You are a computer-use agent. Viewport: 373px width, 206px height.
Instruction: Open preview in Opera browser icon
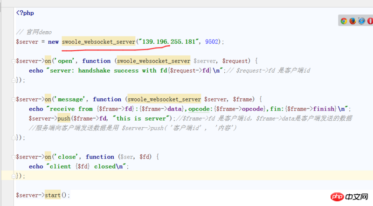click(370, 21)
